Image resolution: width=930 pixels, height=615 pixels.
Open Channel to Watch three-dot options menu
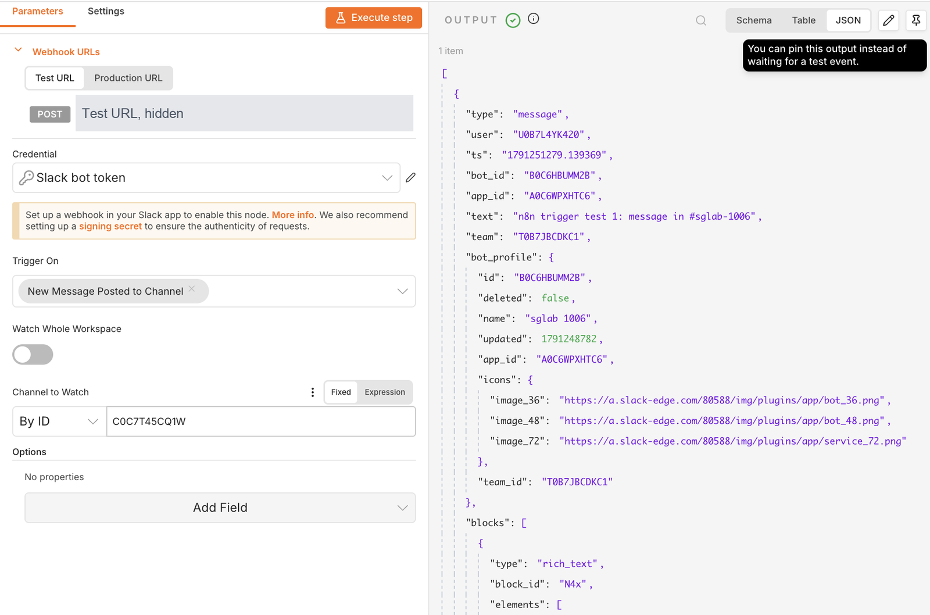(x=313, y=392)
